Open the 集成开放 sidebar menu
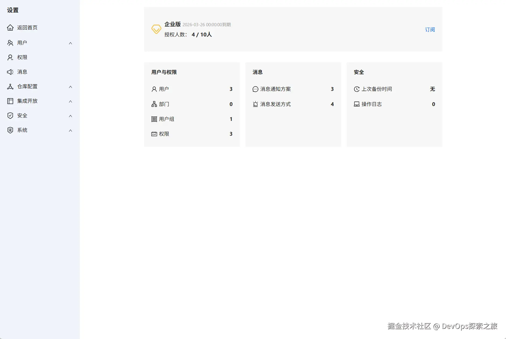Viewport: 506px width, 339px height. click(x=40, y=101)
